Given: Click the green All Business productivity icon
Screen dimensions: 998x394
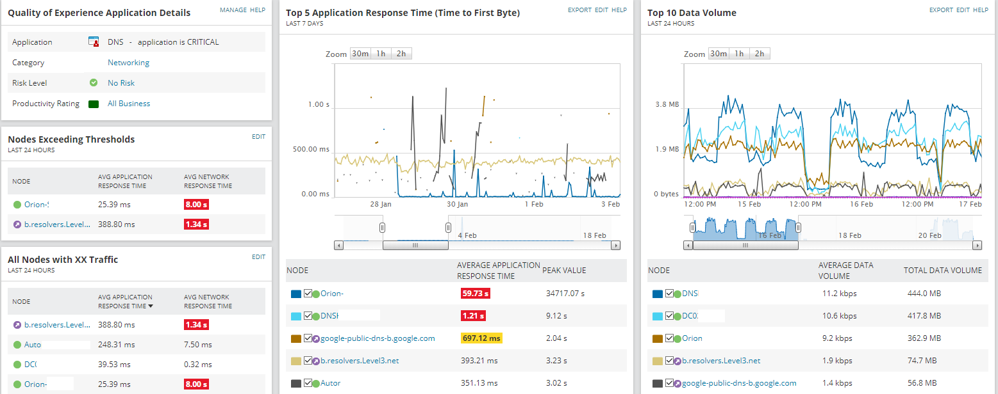Looking at the screenshot, I should pyautogui.click(x=94, y=104).
